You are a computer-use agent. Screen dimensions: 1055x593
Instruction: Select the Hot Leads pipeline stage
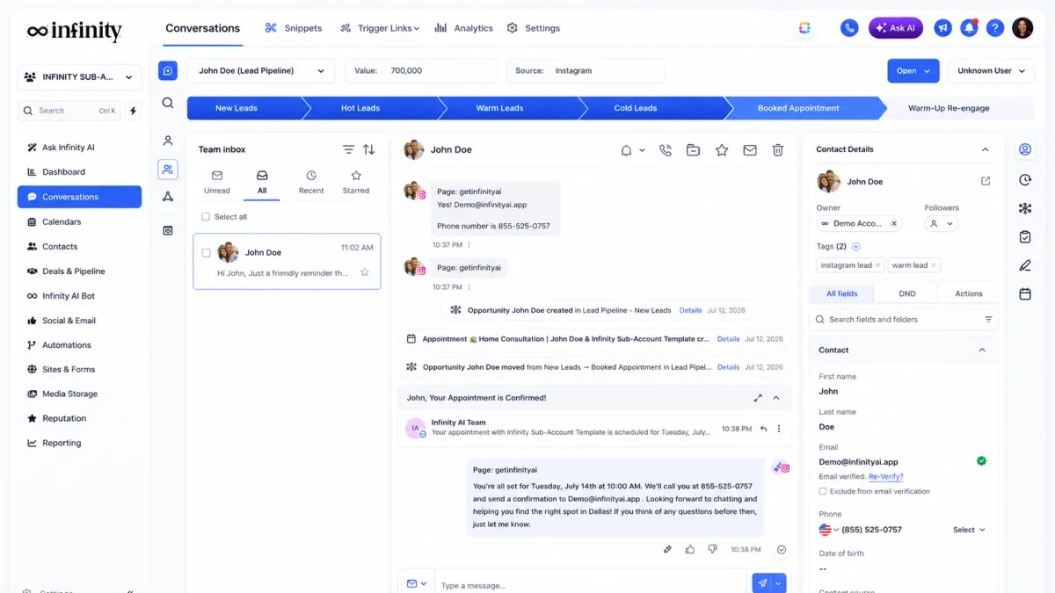pyautogui.click(x=360, y=108)
